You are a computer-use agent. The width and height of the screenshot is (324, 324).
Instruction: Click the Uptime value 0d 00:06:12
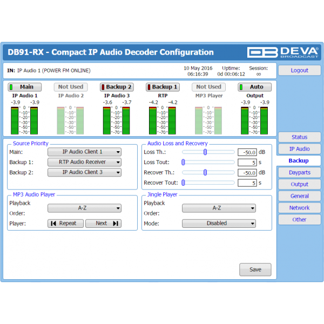click(x=231, y=74)
